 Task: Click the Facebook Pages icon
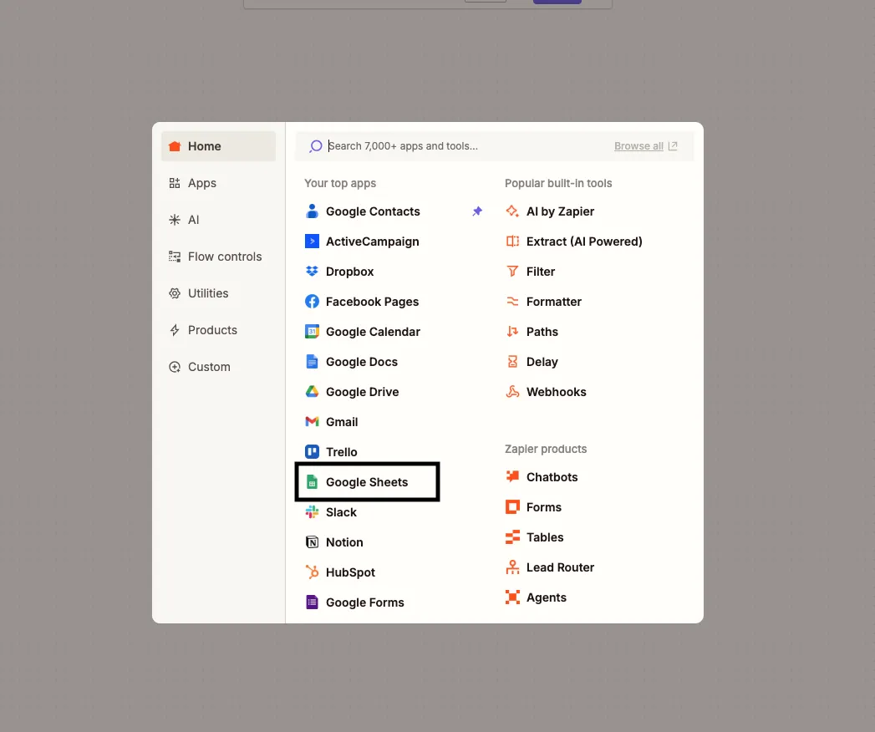coord(312,302)
